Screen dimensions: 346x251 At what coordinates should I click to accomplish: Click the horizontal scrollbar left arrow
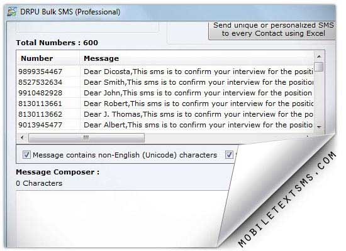[x=22, y=137]
